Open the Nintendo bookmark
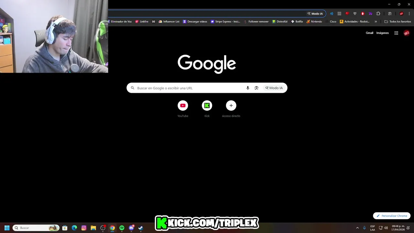This screenshot has height=233, width=414. [x=314, y=22]
